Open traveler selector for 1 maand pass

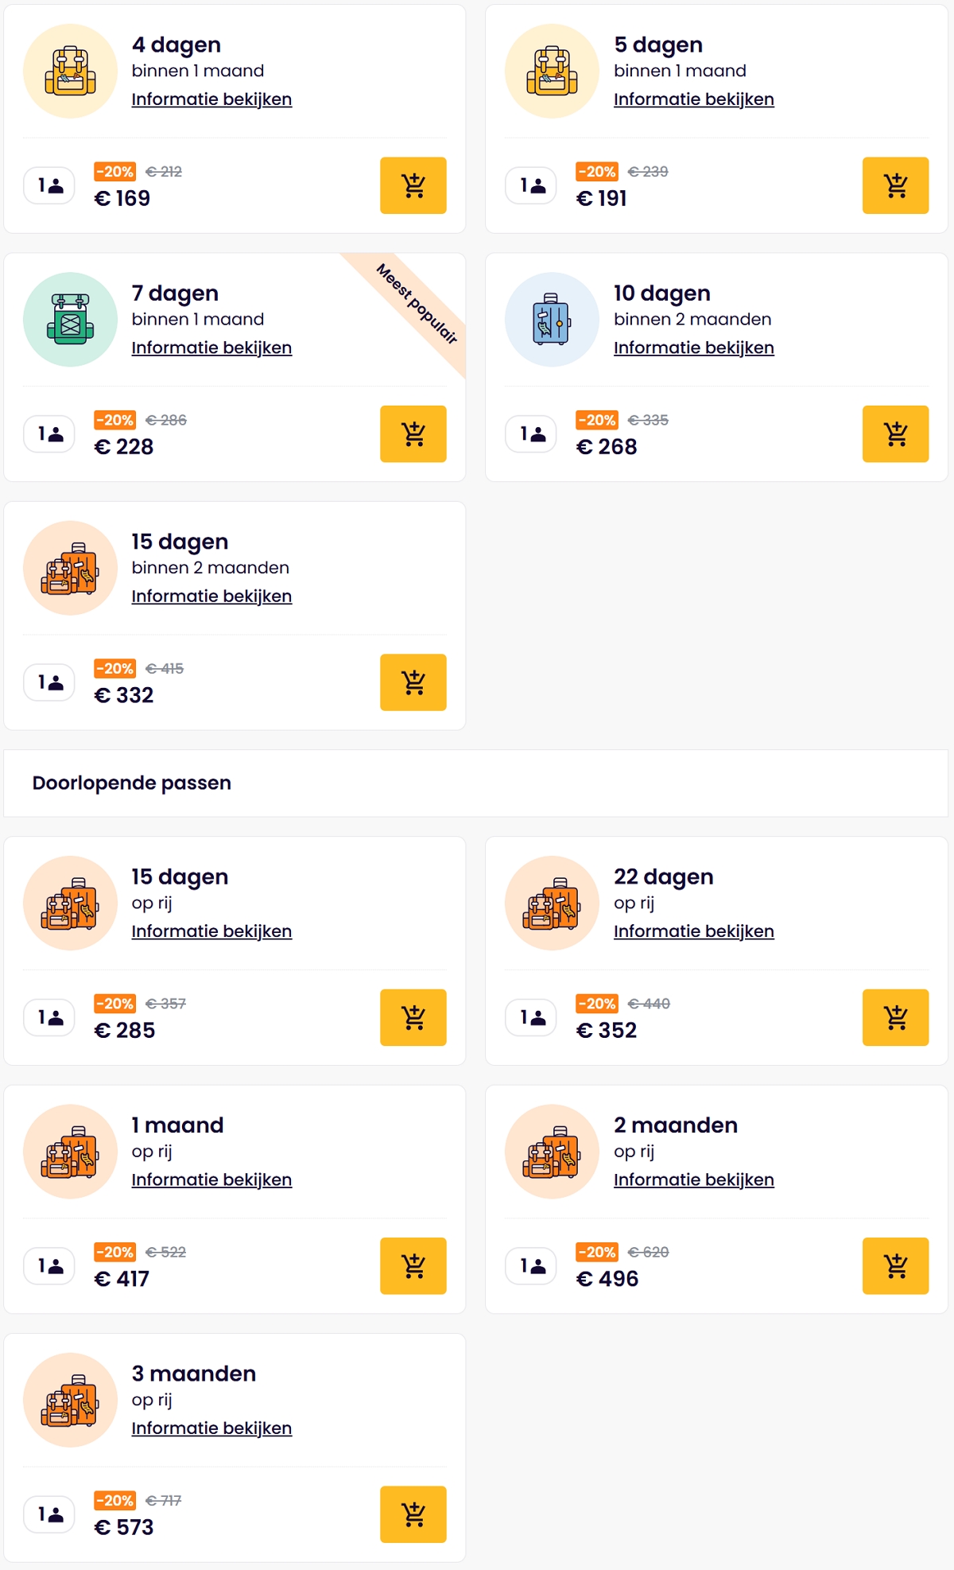coord(50,1265)
